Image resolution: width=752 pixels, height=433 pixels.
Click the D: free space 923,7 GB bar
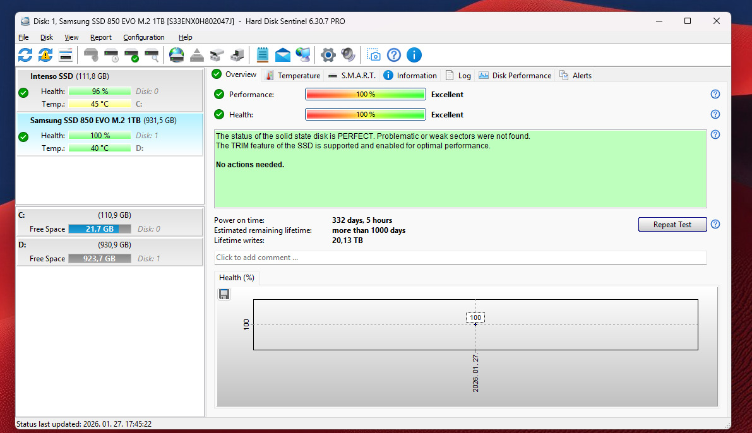click(x=100, y=258)
